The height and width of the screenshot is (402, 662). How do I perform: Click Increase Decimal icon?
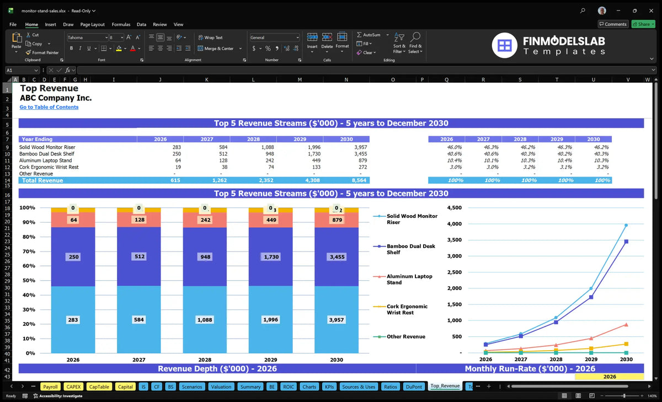tap(286, 49)
